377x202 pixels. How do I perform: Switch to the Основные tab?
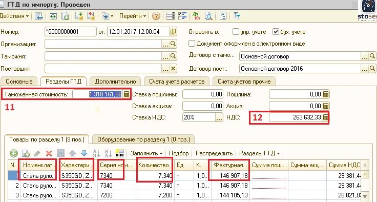click(x=19, y=82)
